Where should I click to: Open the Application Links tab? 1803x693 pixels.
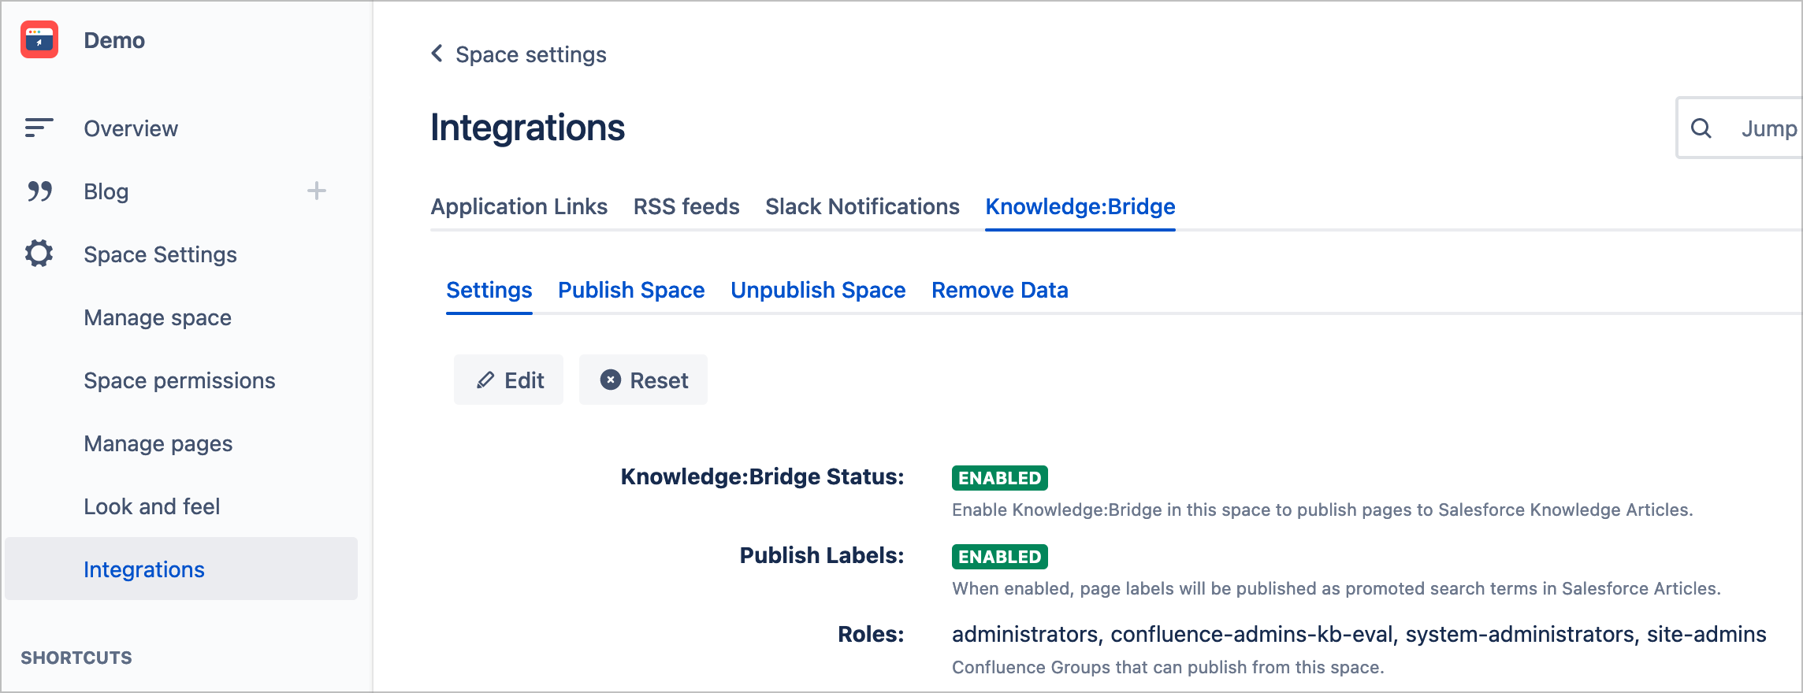[x=519, y=206]
